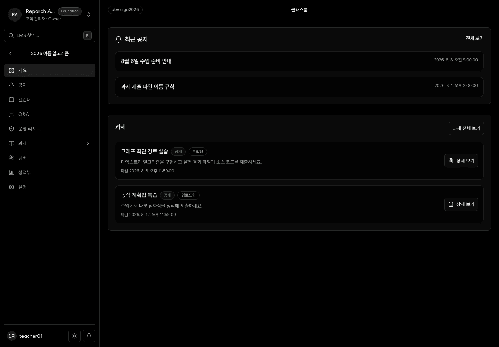
Task: Click the Q&A message icon
Action: 11,114
